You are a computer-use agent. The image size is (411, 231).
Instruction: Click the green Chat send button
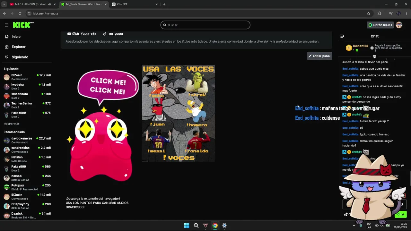click(400, 214)
